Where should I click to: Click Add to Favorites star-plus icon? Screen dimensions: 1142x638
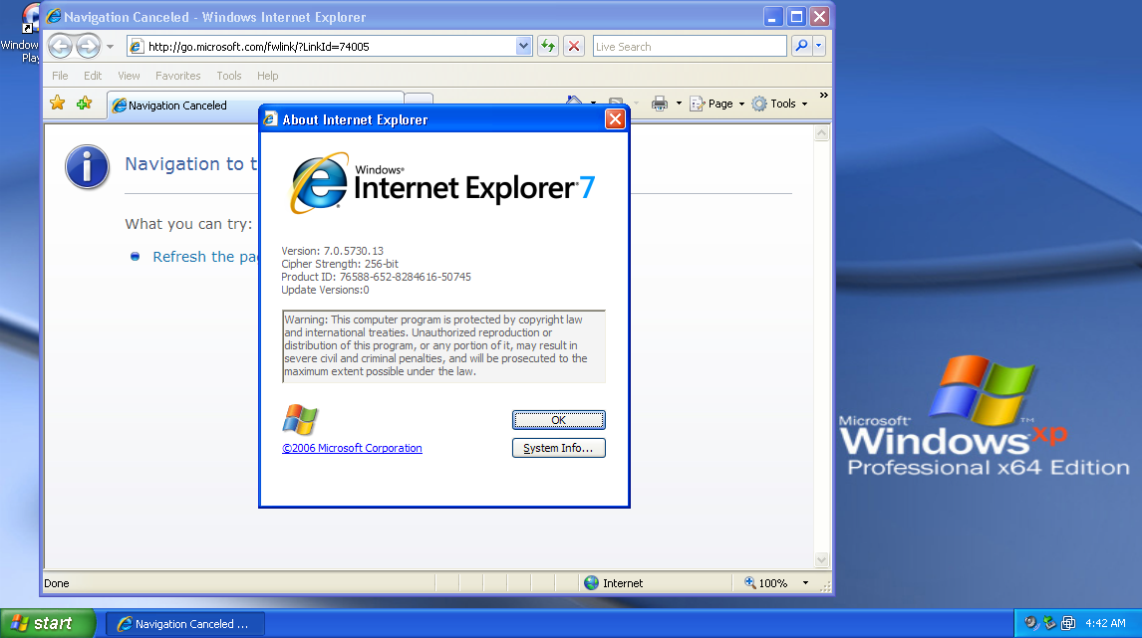(85, 104)
